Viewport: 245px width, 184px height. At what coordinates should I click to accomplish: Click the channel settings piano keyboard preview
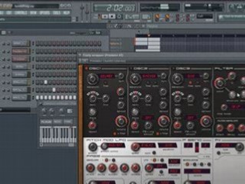58,135
